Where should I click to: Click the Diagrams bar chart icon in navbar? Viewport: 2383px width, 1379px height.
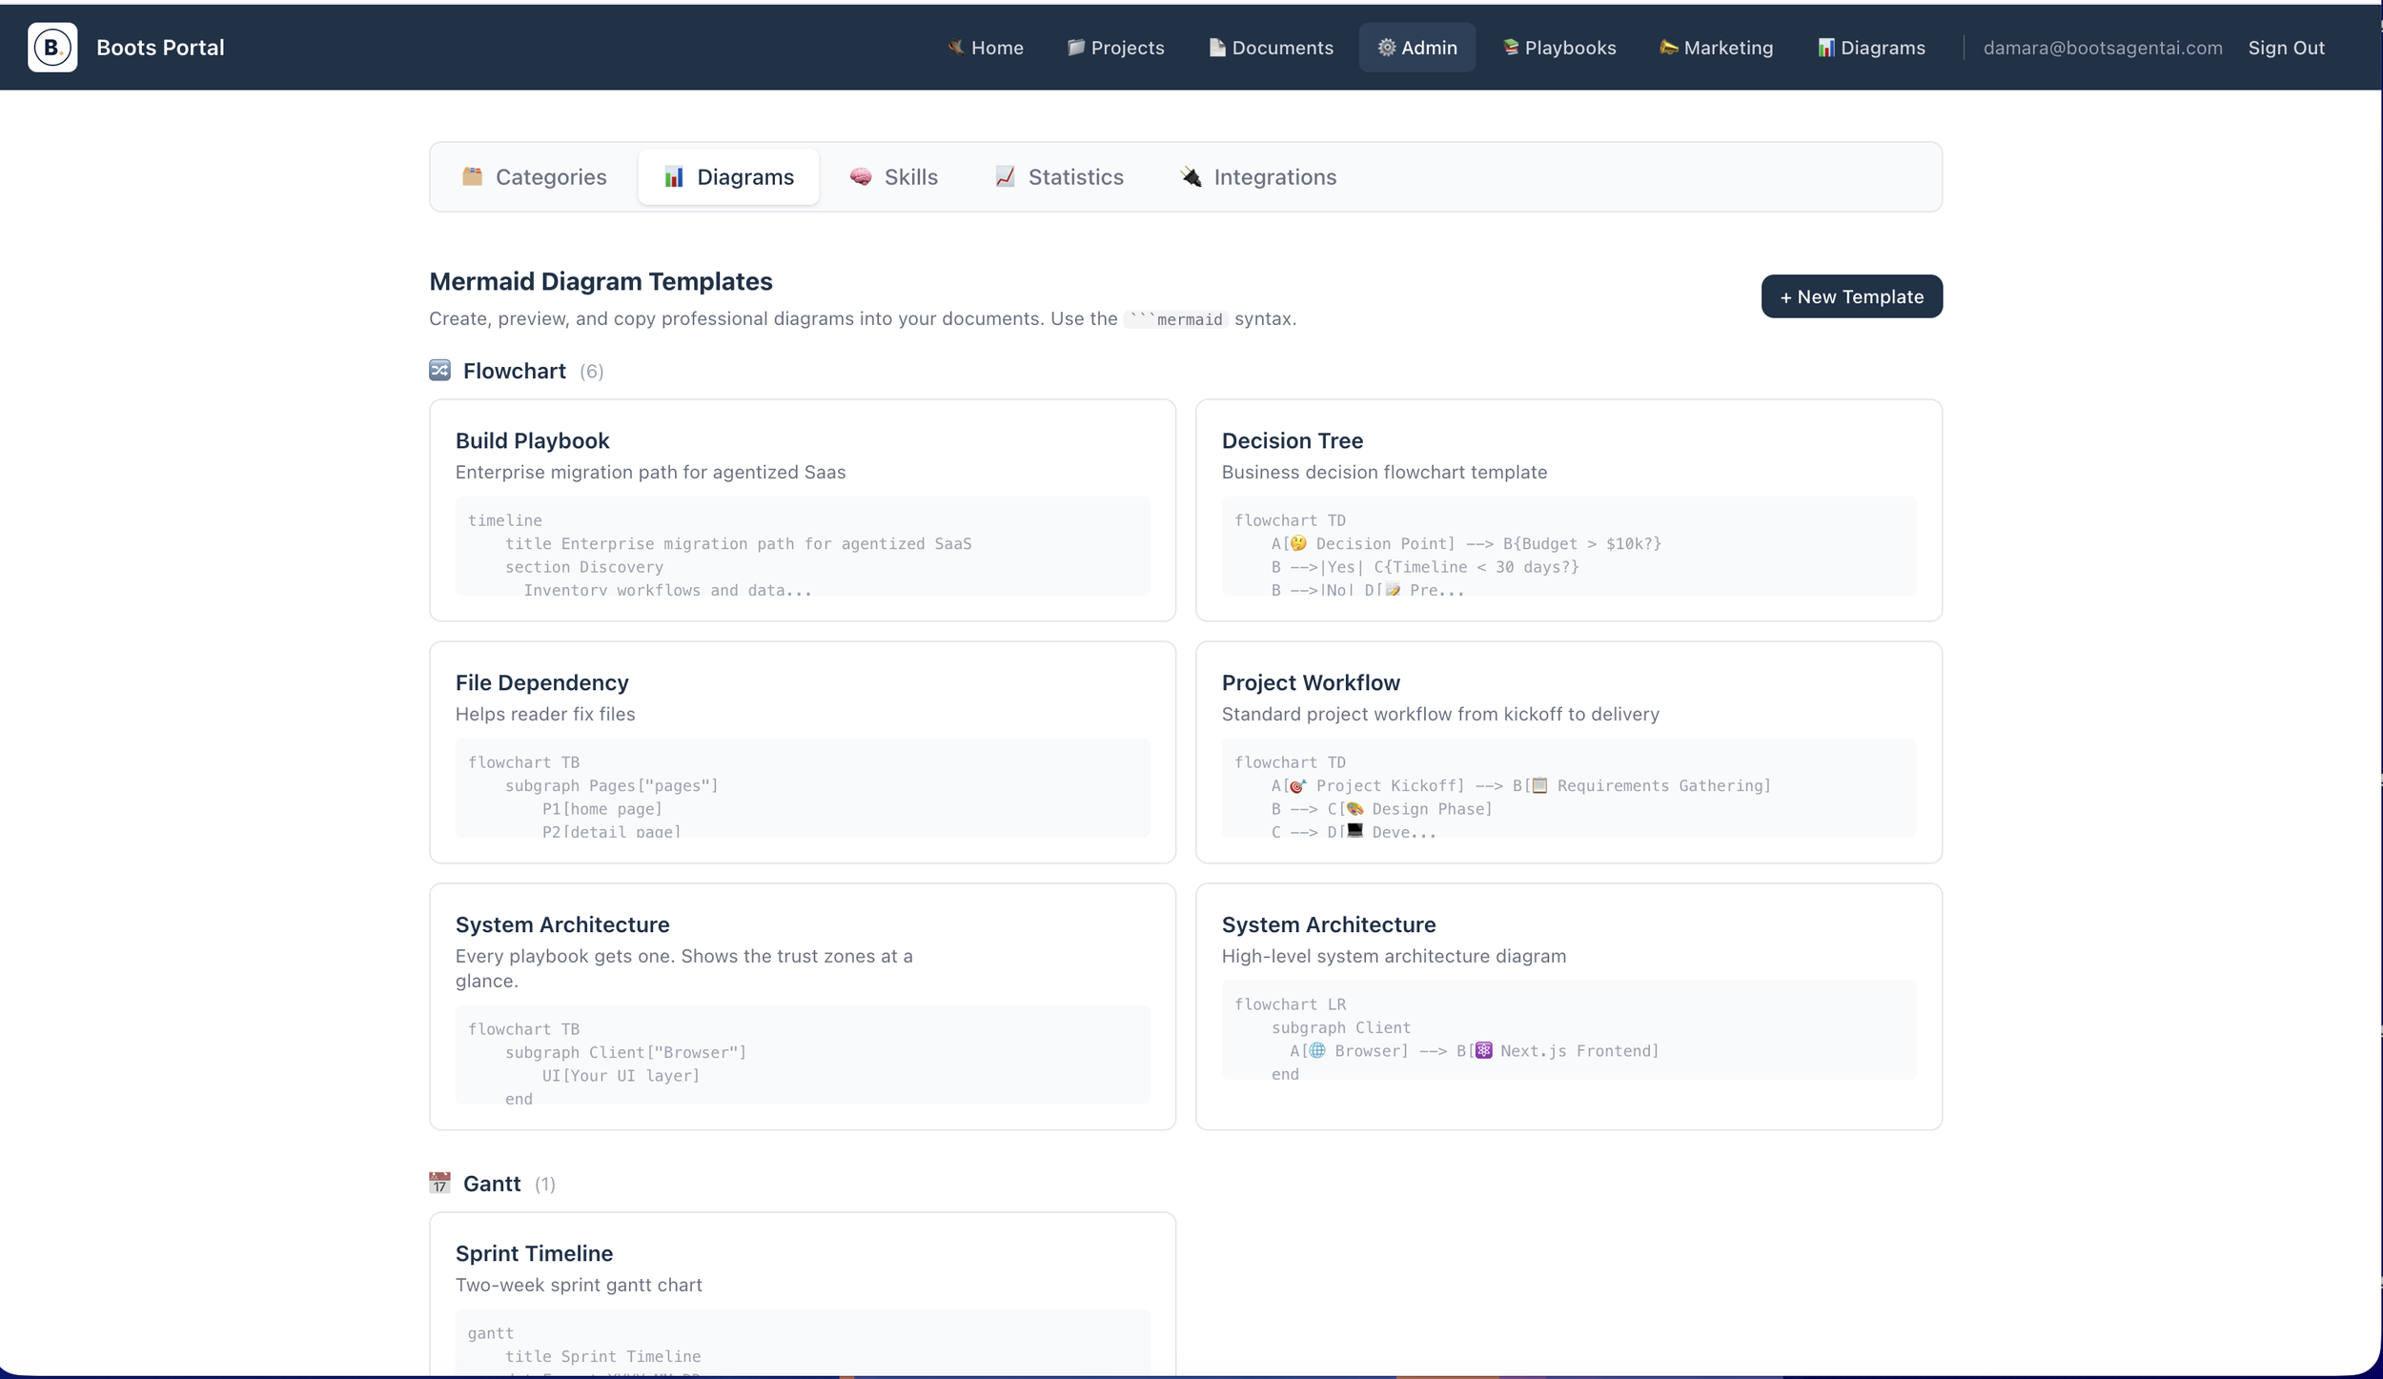[1826, 47]
